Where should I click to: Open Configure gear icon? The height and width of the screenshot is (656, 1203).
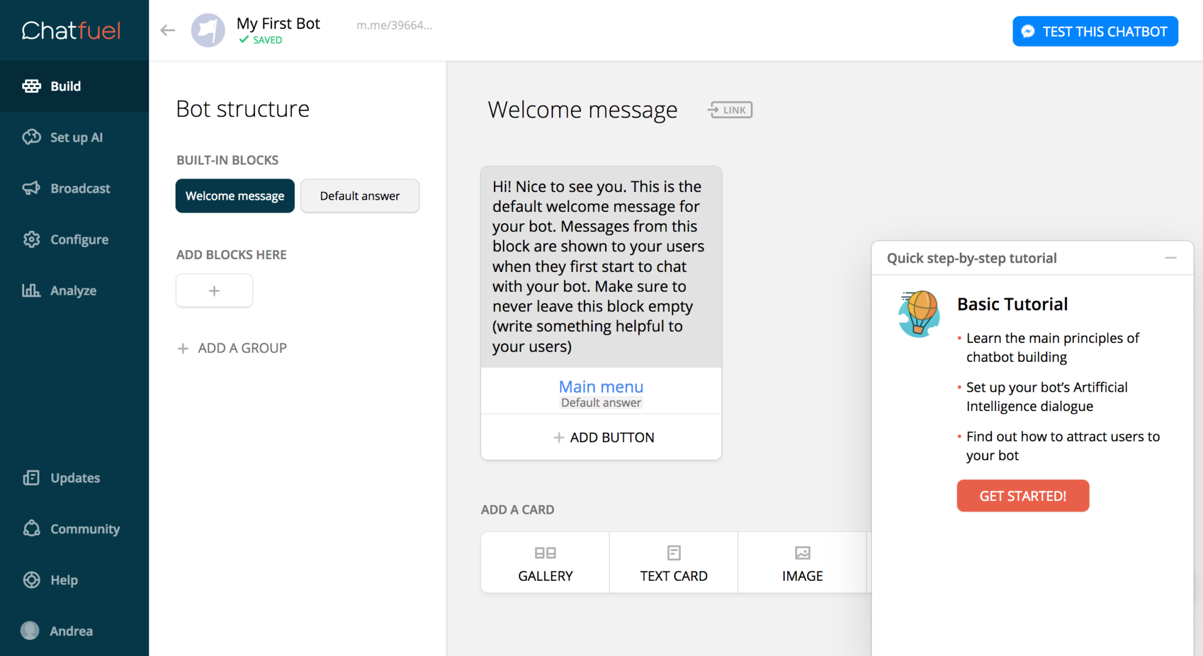click(x=32, y=239)
